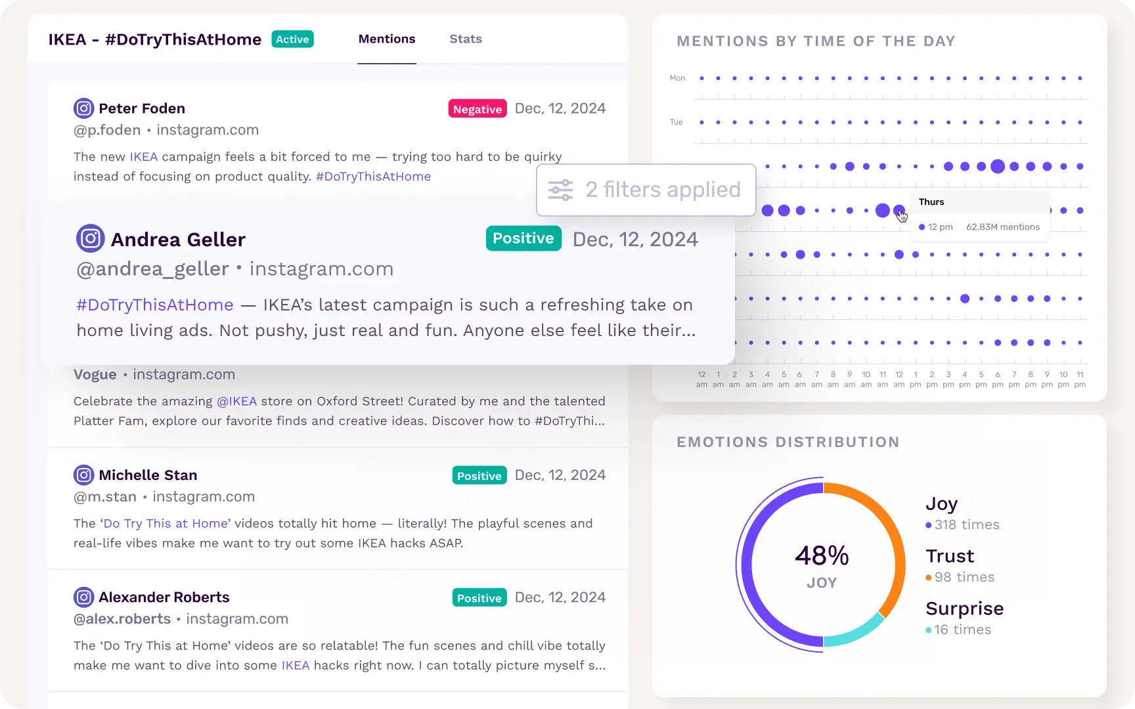Click the orange Trust legend dot
Screen dimensions: 1135x709
click(929, 578)
